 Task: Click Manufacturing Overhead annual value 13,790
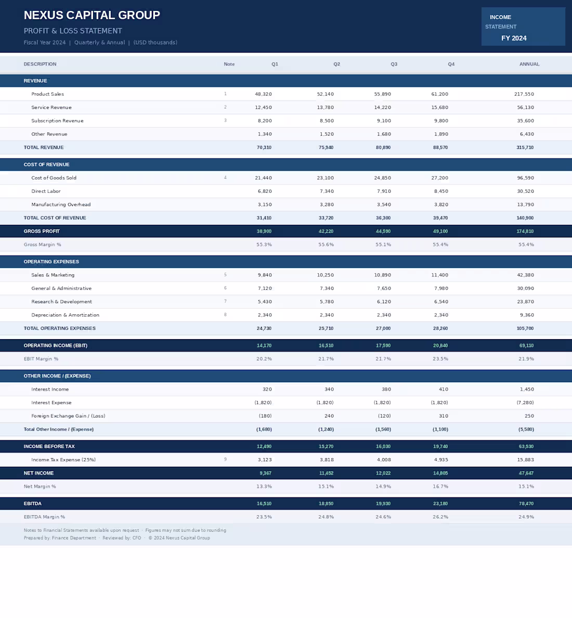pos(525,205)
